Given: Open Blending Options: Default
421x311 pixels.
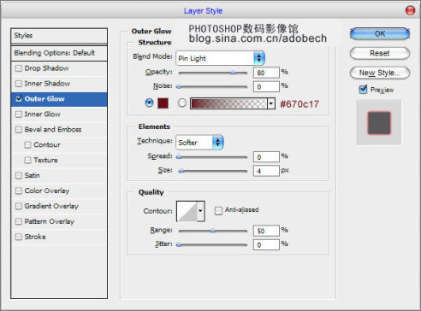Looking at the screenshot, I should 59,53.
